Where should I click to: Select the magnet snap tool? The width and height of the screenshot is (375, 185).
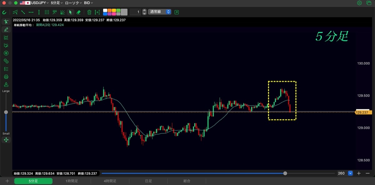pos(4,12)
